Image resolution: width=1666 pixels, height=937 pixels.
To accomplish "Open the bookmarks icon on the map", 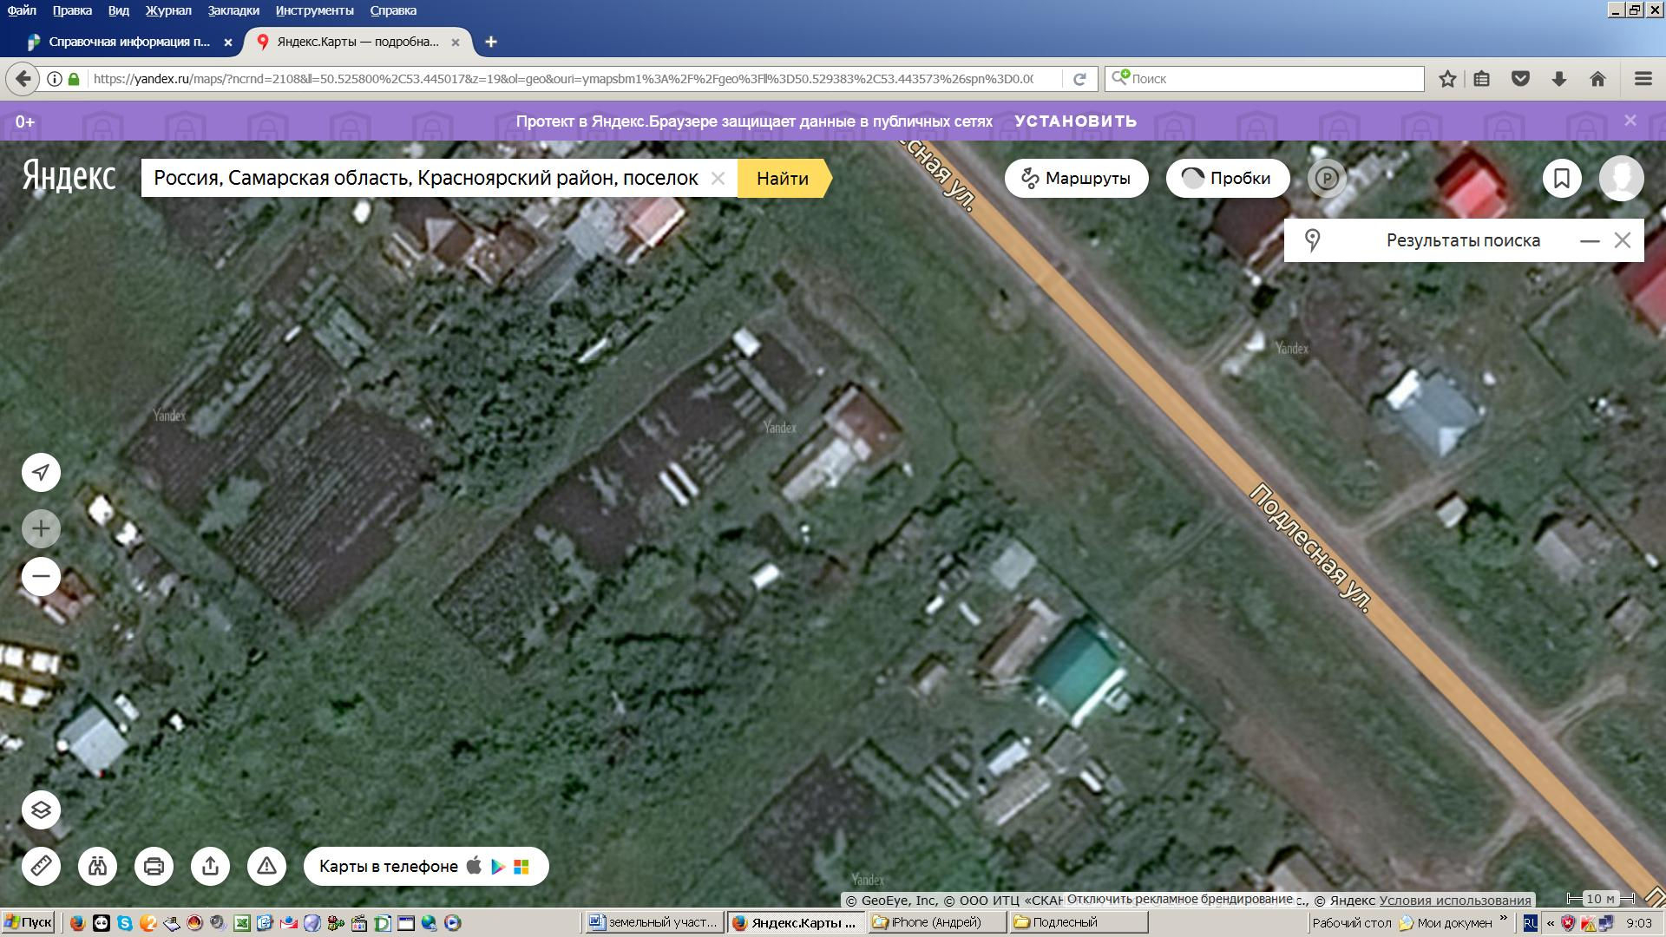I will pyautogui.click(x=1561, y=179).
